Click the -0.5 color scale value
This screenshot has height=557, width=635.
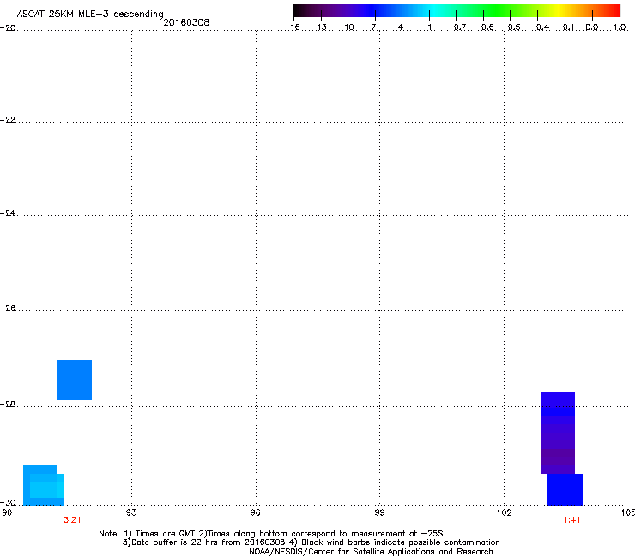coord(511,27)
